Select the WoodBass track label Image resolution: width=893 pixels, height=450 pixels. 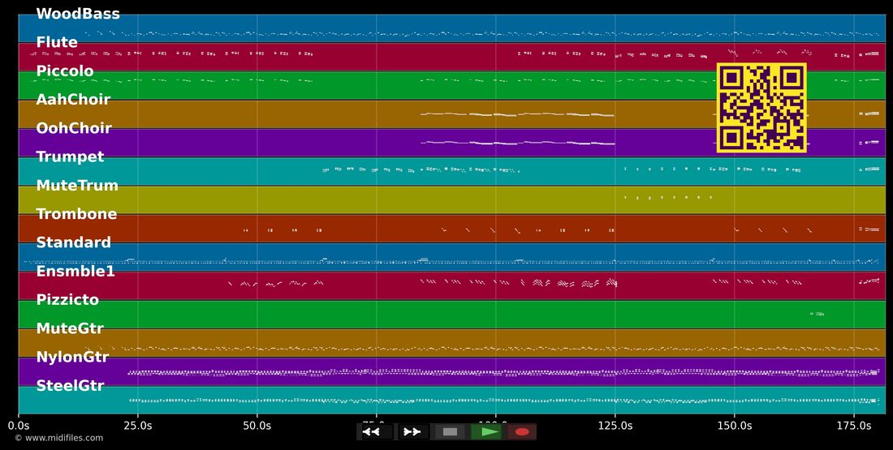(78, 14)
